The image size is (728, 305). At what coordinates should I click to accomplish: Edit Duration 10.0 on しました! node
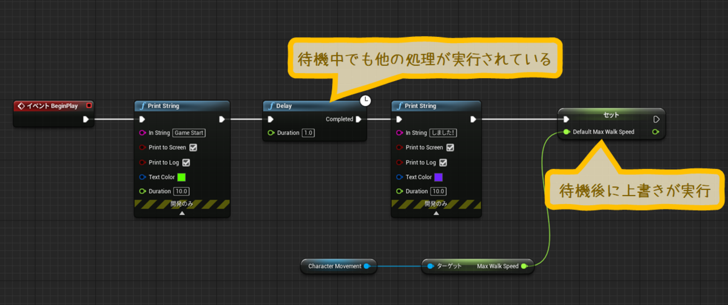(x=439, y=191)
